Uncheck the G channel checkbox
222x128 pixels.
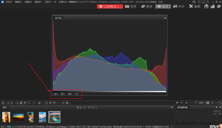coord(62,94)
